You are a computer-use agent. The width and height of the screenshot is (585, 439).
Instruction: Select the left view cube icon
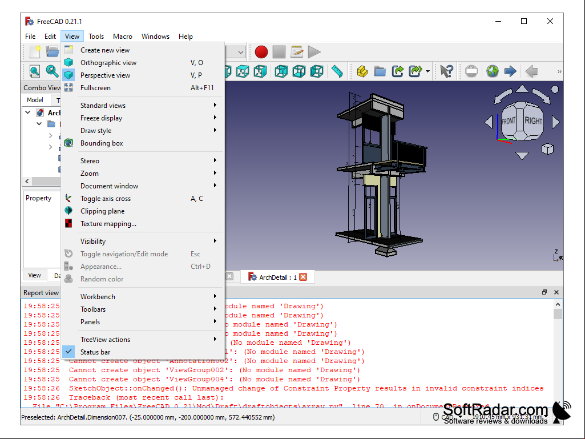pos(317,71)
